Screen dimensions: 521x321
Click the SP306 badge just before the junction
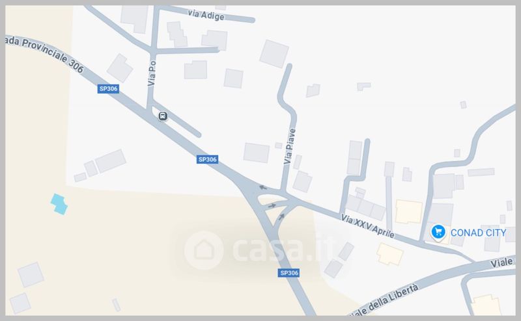click(x=207, y=159)
